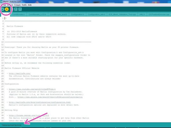Image resolution: width=171 pixels, height=128 pixels.
Task: Select the Configuration.h tab
Action: click(77, 14)
